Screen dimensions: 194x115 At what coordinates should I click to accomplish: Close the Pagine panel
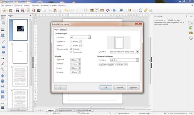click(x=31, y=16)
